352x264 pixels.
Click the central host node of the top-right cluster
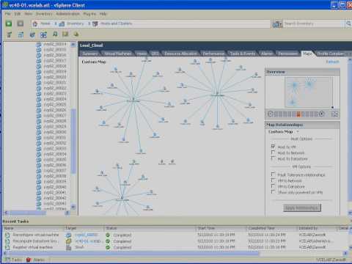217,94
